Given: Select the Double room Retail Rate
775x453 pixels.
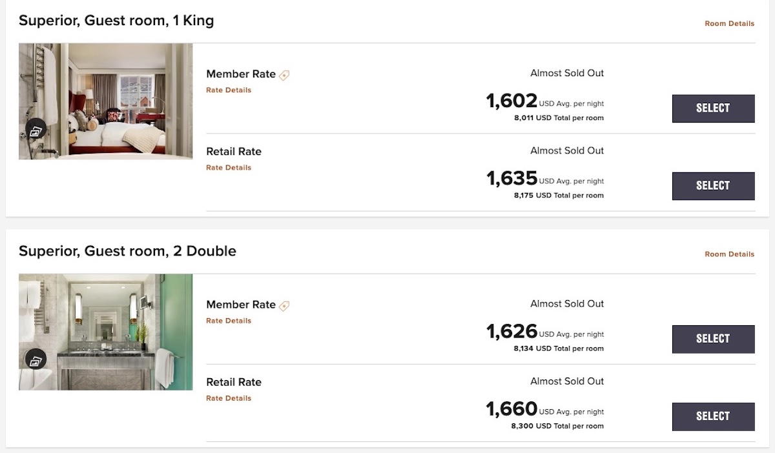Looking at the screenshot, I should [713, 416].
